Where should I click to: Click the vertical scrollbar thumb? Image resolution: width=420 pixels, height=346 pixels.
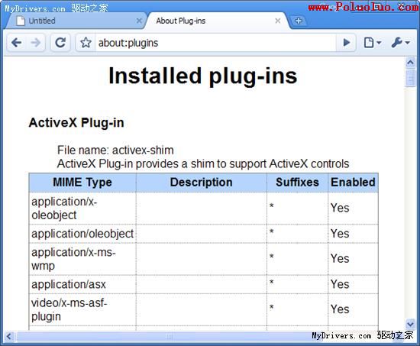pyautogui.click(x=410, y=78)
